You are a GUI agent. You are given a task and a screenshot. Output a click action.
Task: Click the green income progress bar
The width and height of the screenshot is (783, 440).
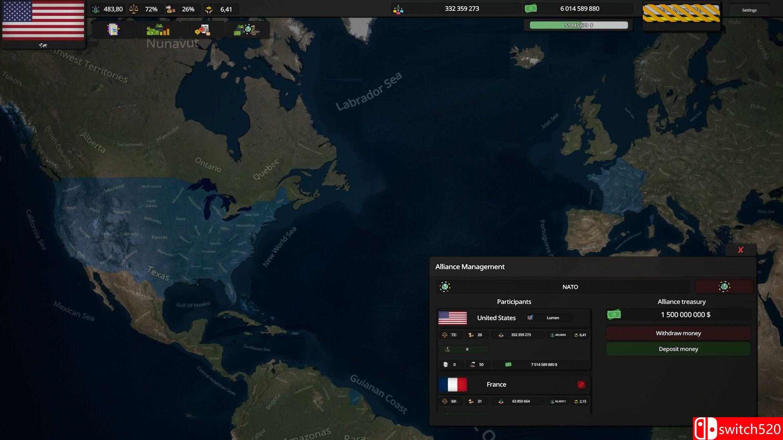(578, 25)
